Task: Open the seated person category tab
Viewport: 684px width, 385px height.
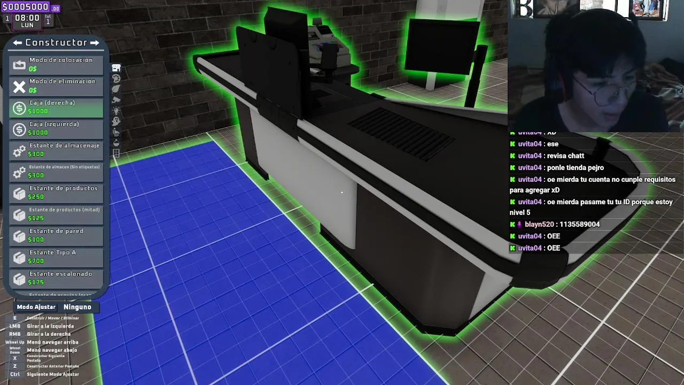Action: coord(116,132)
